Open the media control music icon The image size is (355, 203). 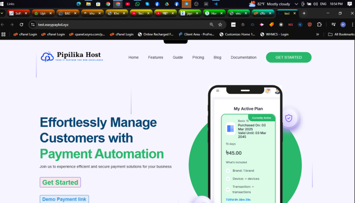pyautogui.click(x=334, y=25)
